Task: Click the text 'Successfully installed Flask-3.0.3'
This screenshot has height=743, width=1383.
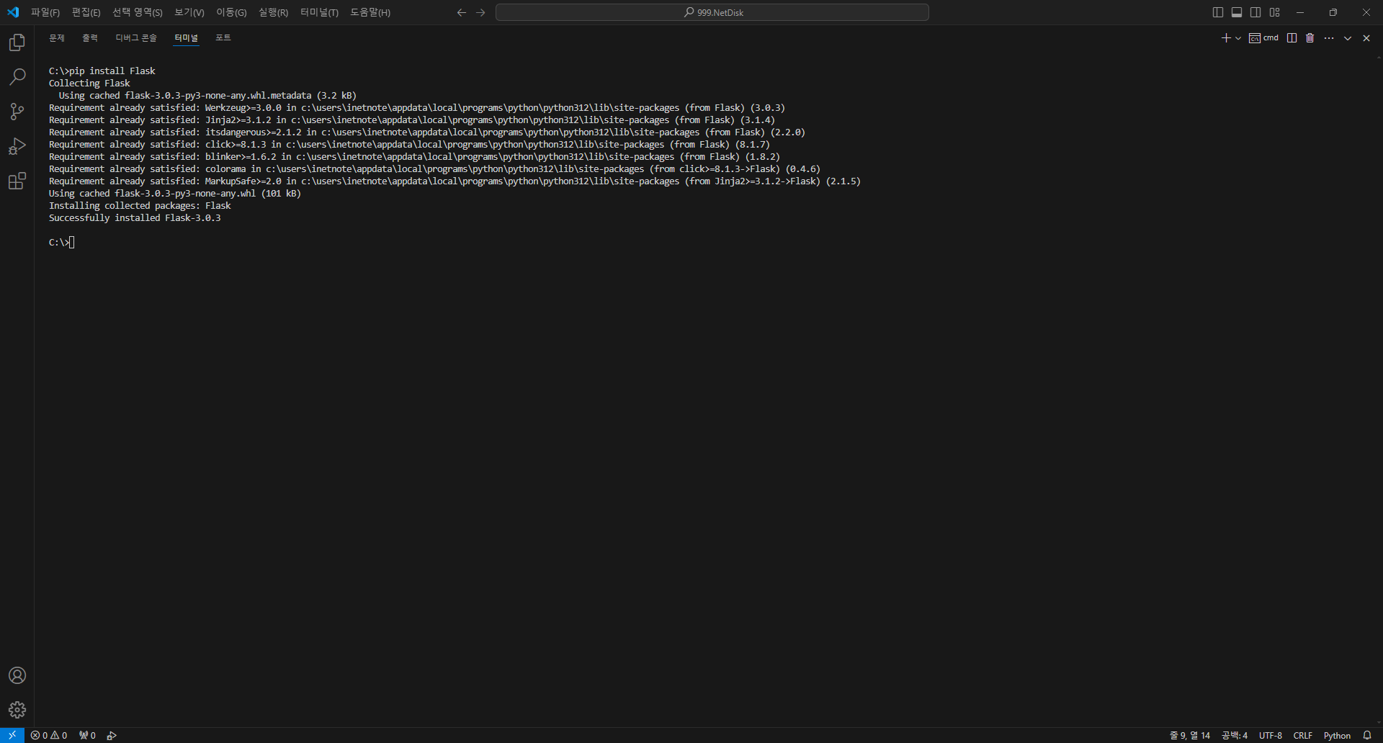Action: [135, 218]
